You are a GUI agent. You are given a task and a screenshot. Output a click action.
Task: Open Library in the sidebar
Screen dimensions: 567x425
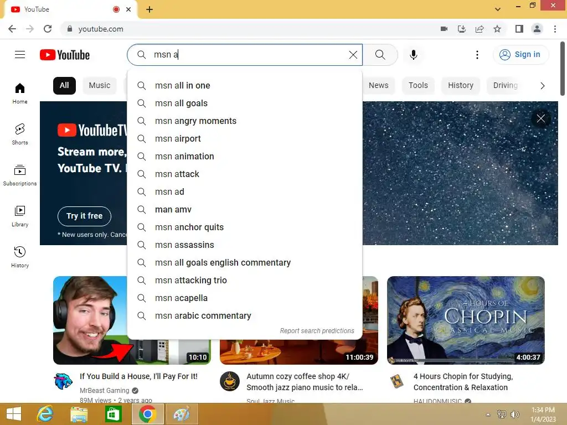tap(20, 216)
